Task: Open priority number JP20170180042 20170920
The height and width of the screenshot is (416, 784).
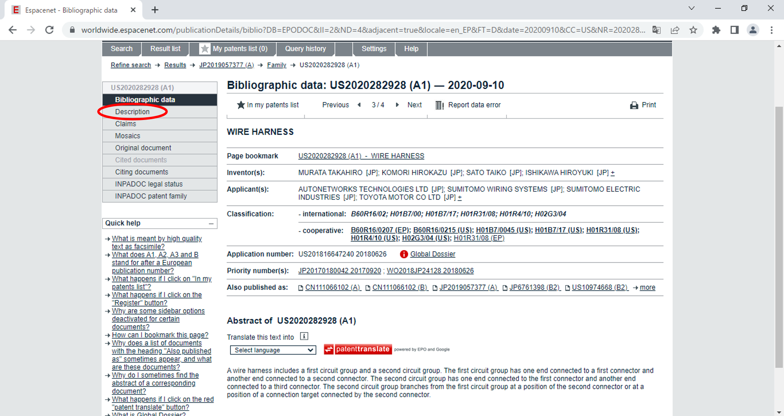Action: click(x=339, y=271)
